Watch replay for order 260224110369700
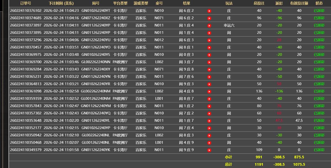This screenshot has height=168, width=331. (209, 62)
